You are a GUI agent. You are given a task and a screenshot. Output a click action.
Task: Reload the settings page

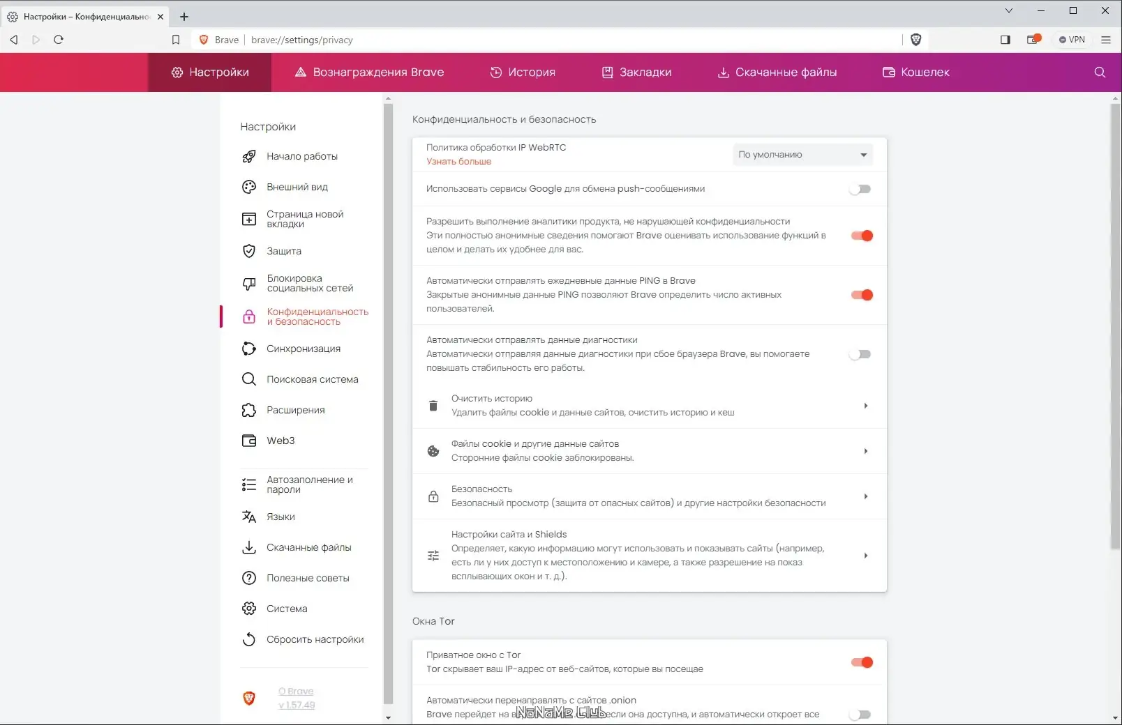(x=59, y=40)
